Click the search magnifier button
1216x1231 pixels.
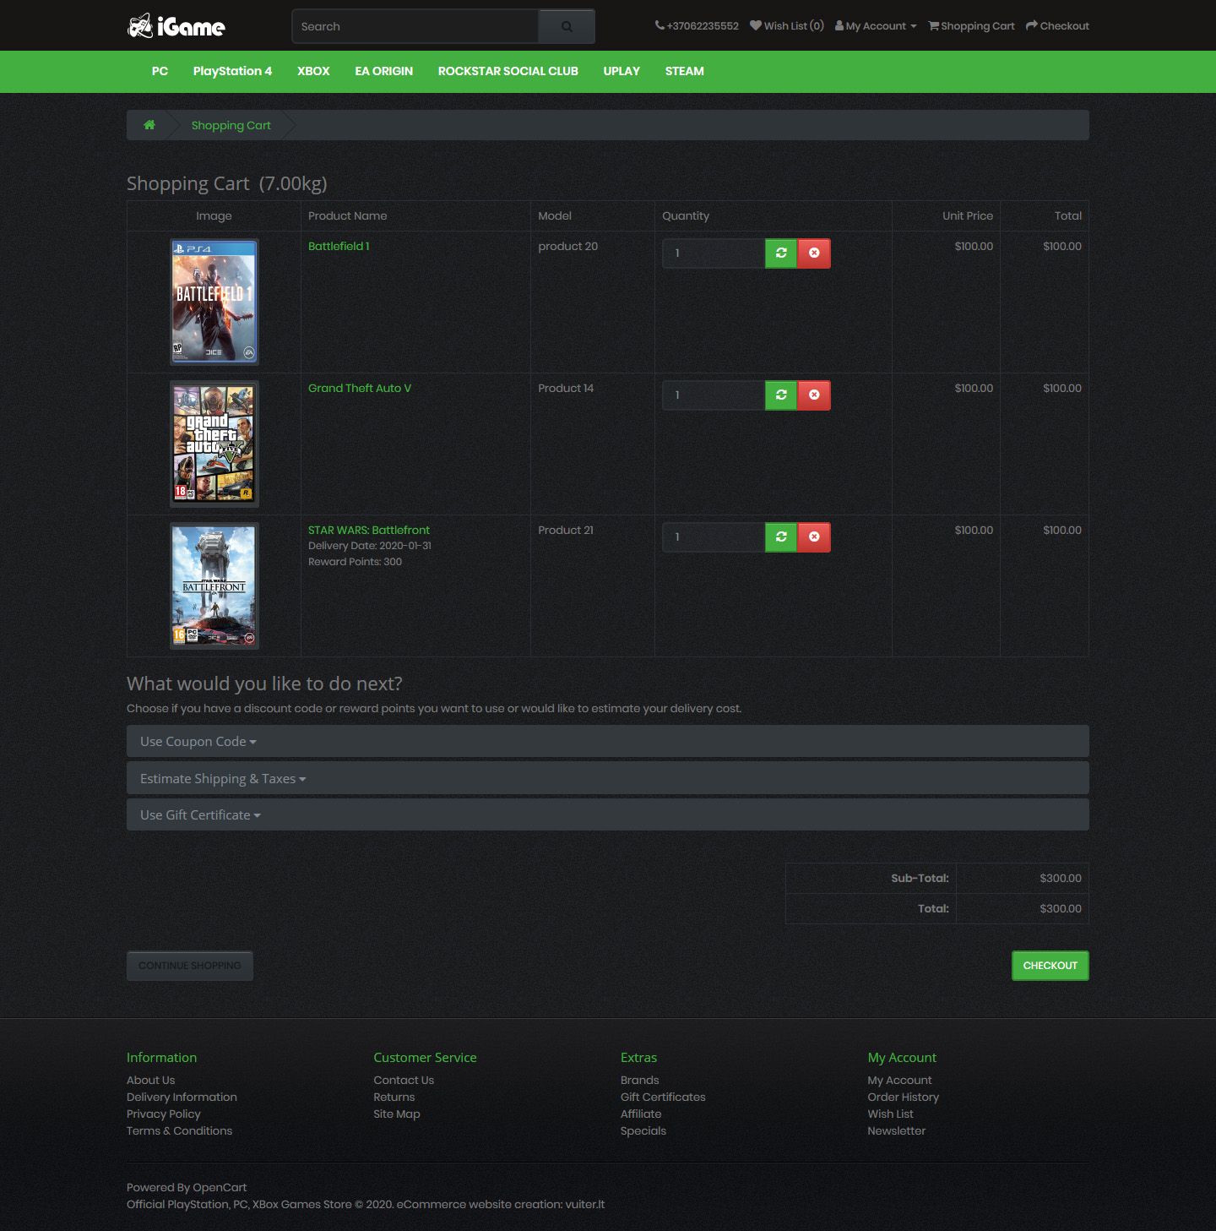(567, 26)
